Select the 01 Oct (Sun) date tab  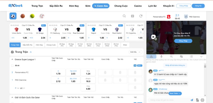[80, 45]
